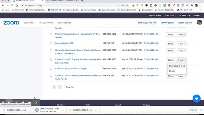Open Canvas It's Le-JIT (Canvas & Google) link

coord(71,69)
